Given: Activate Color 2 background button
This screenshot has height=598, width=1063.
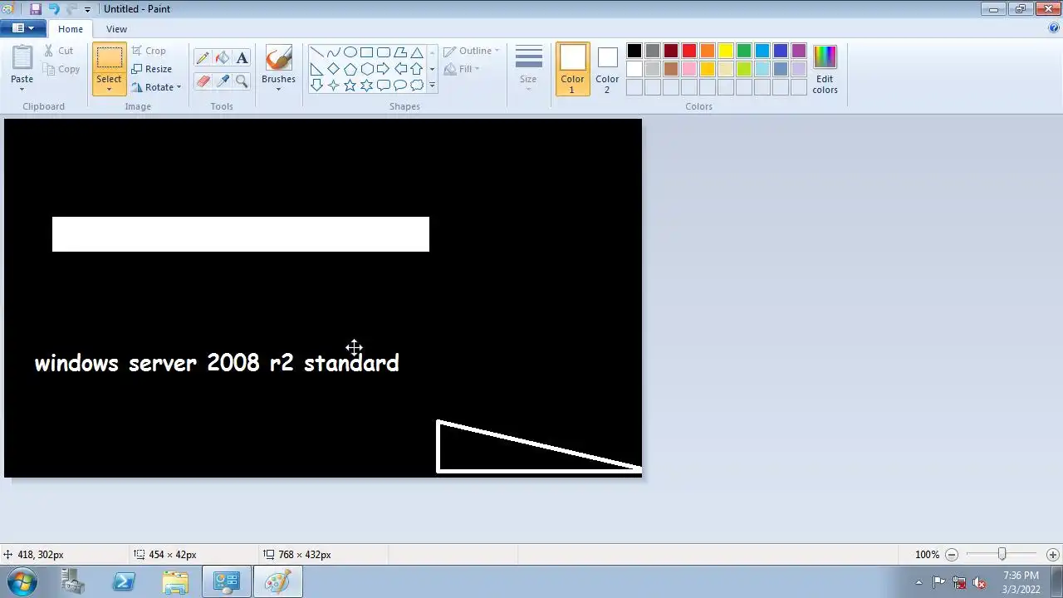Looking at the screenshot, I should [607, 69].
